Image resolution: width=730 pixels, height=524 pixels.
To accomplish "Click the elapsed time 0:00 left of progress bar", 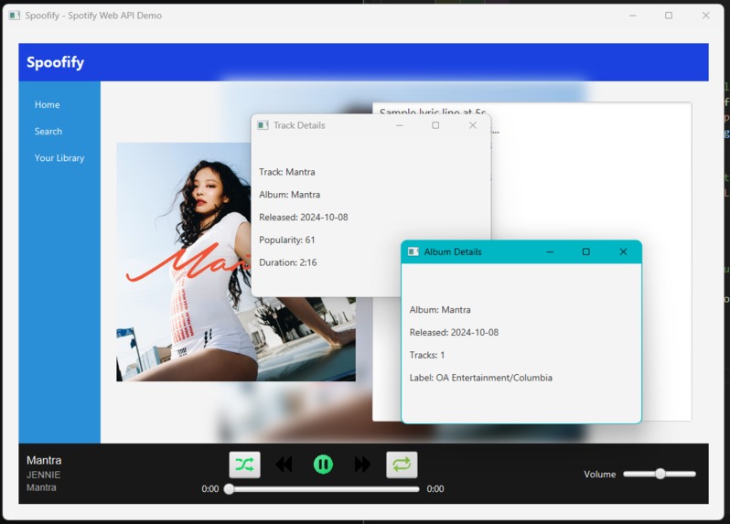I will 210,488.
